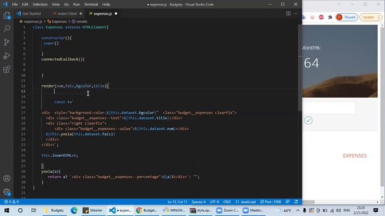The image size is (385, 216).
Task: Split the editor to the right
Action: click(x=288, y=13)
